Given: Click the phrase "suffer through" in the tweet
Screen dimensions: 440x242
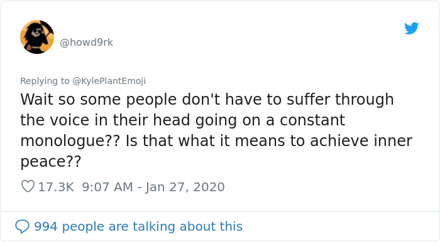Looking at the screenshot, I should [340, 100].
